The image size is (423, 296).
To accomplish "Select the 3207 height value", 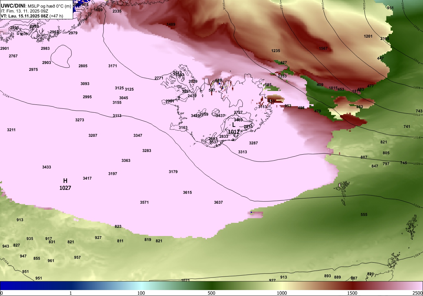I will coord(93,135).
